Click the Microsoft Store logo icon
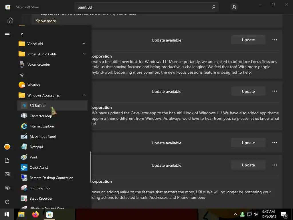 pos(8,7)
